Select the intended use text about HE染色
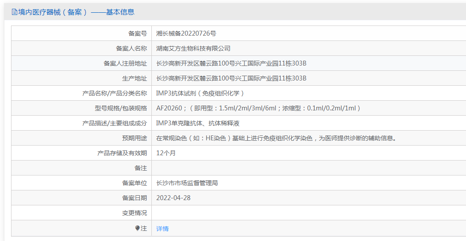The image size is (466, 241). (x=276, y=138)
